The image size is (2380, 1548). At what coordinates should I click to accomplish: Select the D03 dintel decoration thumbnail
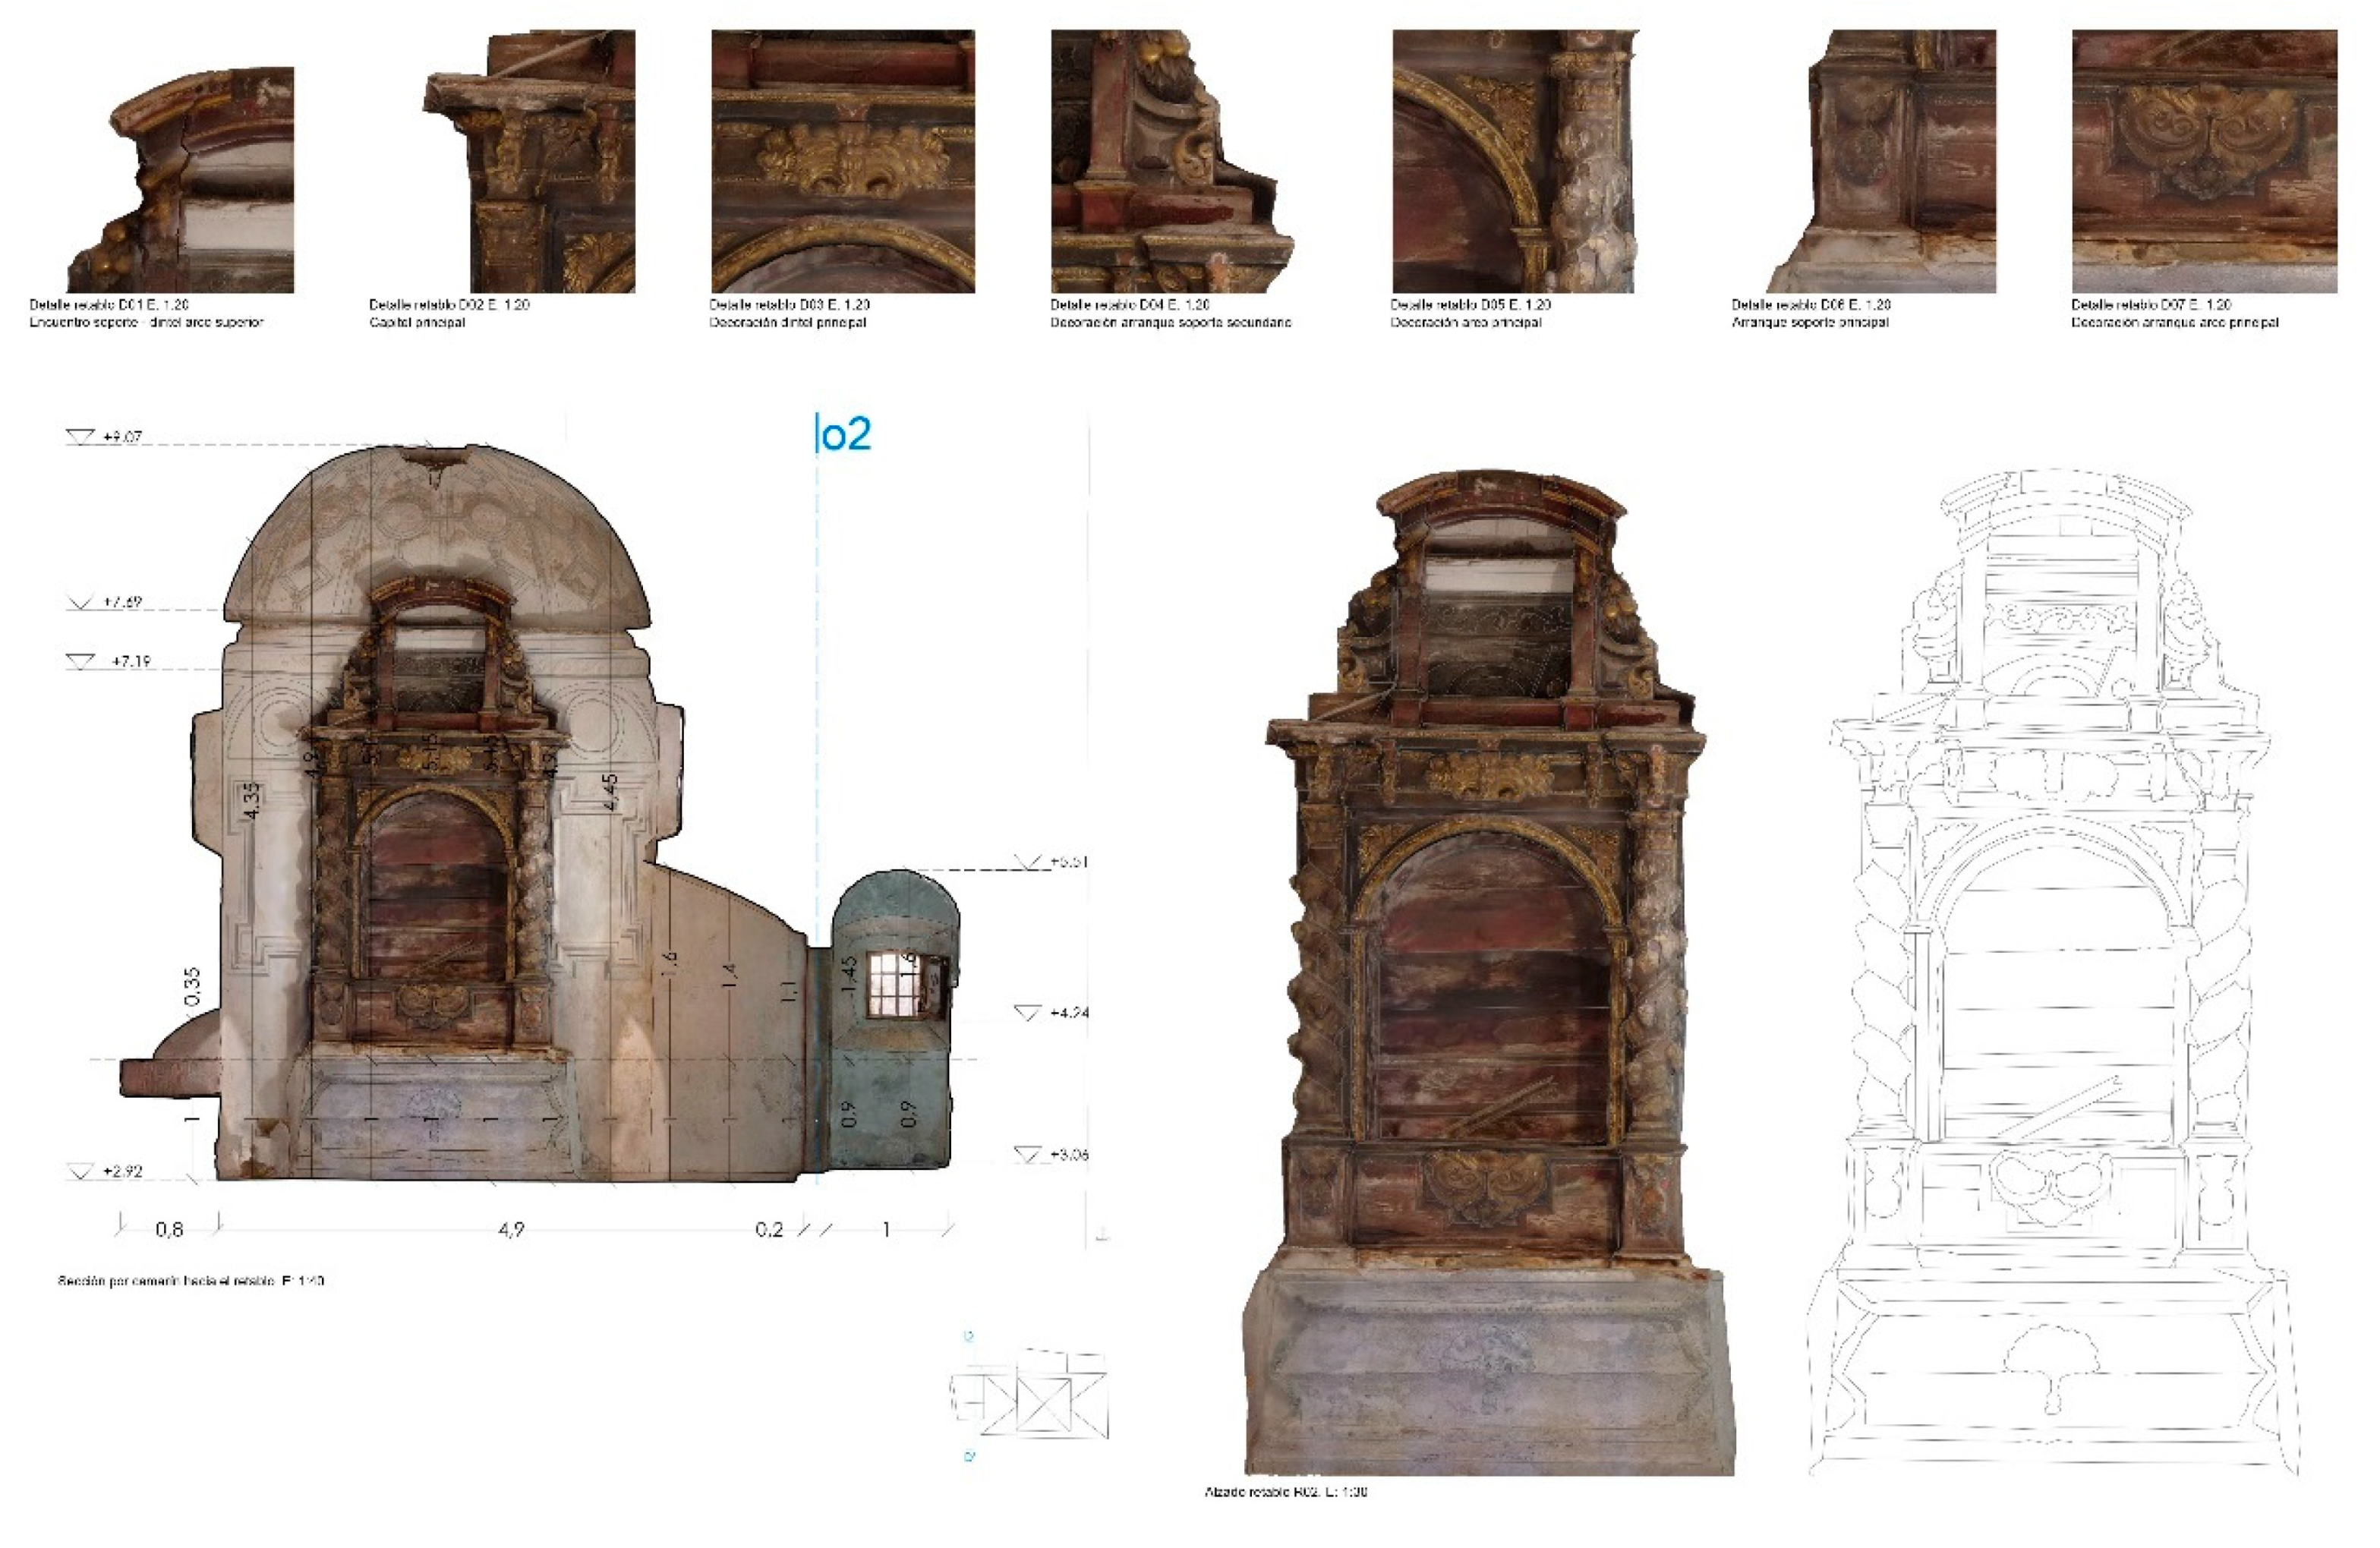point(843,162)
